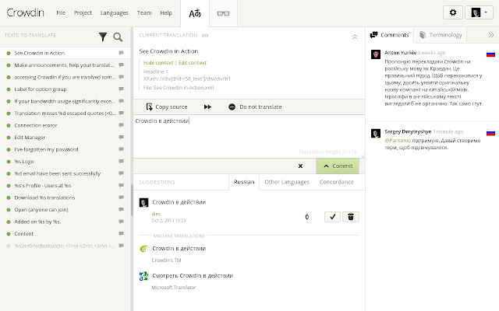This screenshot has height=311, width=499.
Task: Open comment icon for 'Content' row
Action: tap(122, 234)
